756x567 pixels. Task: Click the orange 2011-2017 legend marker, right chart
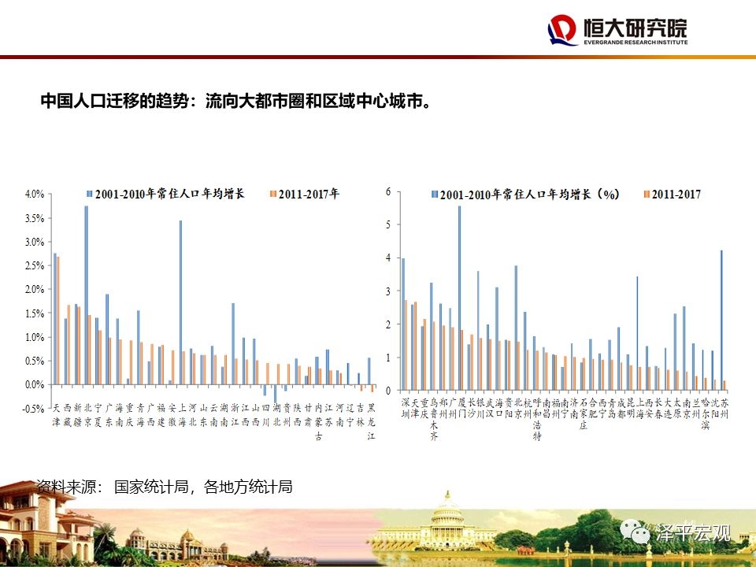647,195
